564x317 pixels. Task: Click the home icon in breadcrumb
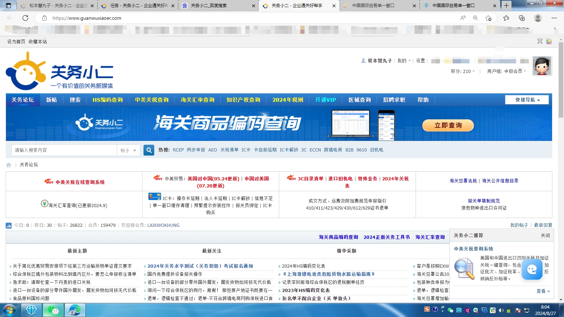[x=9, y=165]
